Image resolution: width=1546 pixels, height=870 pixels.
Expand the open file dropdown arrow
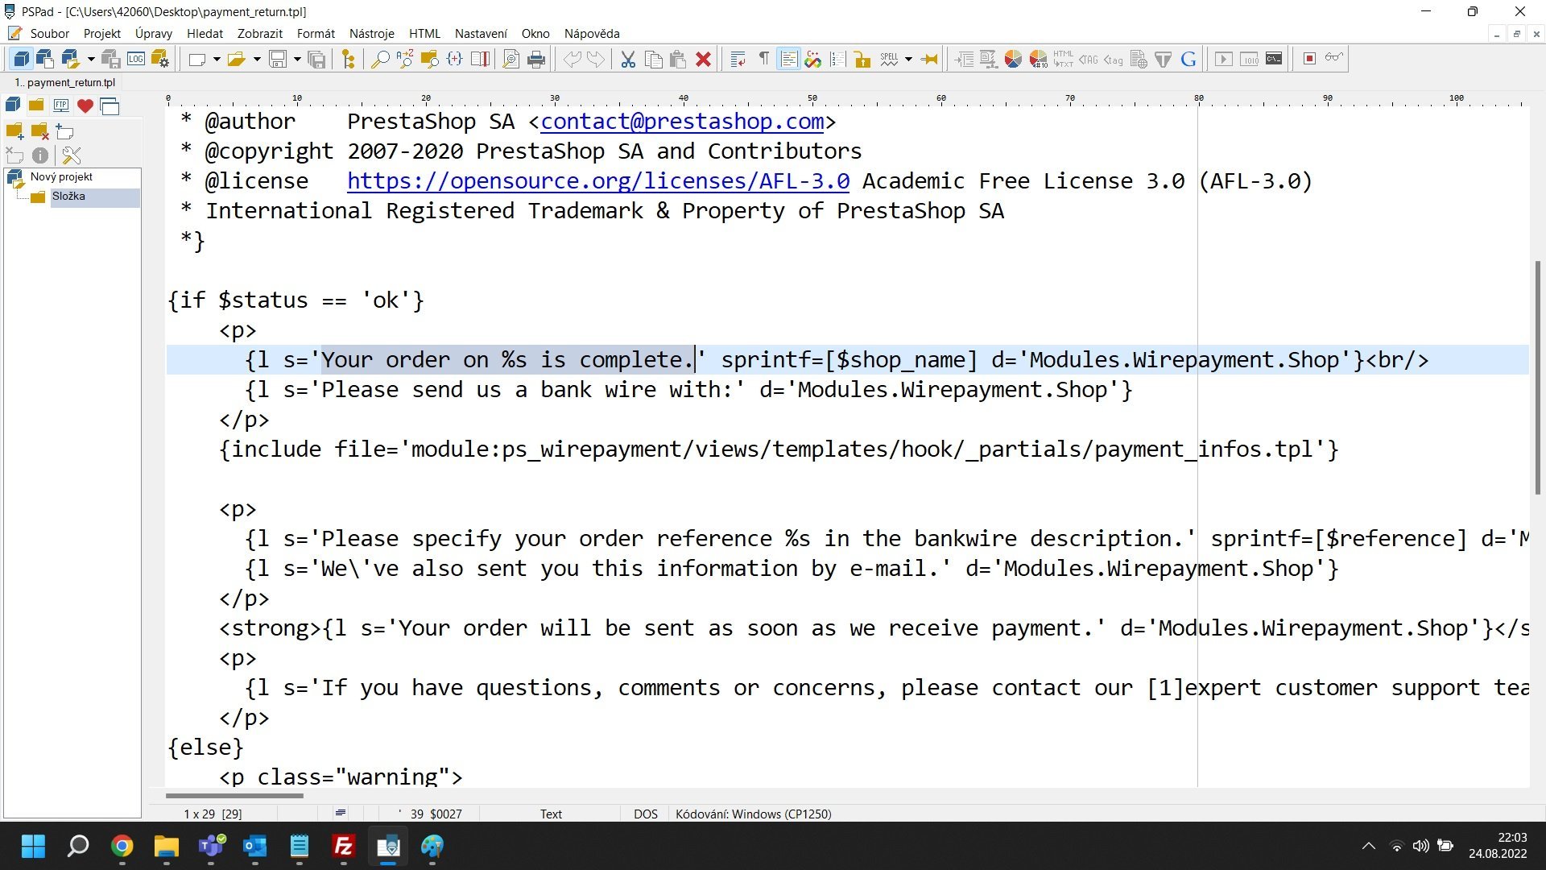click(257, 59)
